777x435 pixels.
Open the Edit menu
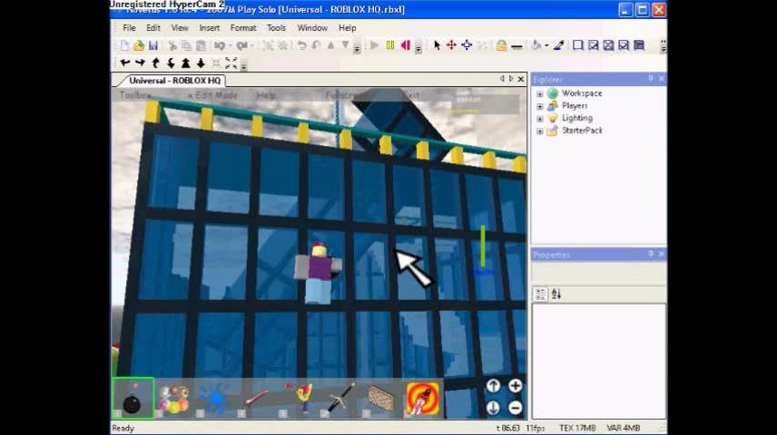153,28
